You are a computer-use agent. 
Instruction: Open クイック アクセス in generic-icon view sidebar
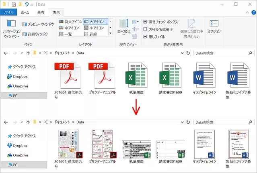pos(22,67)
